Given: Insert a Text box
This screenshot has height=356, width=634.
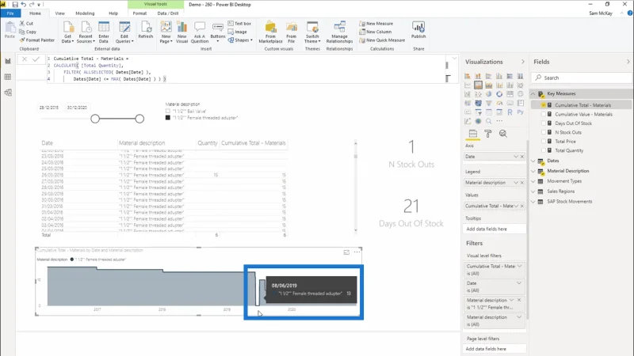Looking at the screenshot, I should 239,24.
